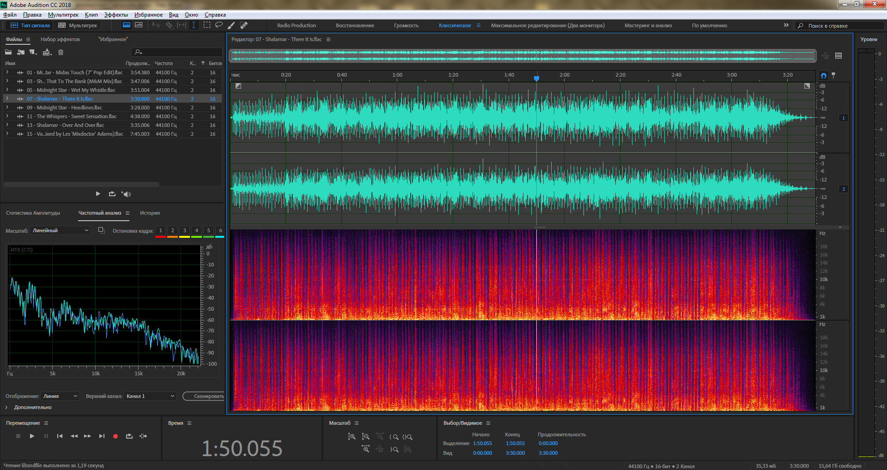Select the Lasso Selection tool
The height and width of the screenshot is (470, 887).
(x=219, y=25)
